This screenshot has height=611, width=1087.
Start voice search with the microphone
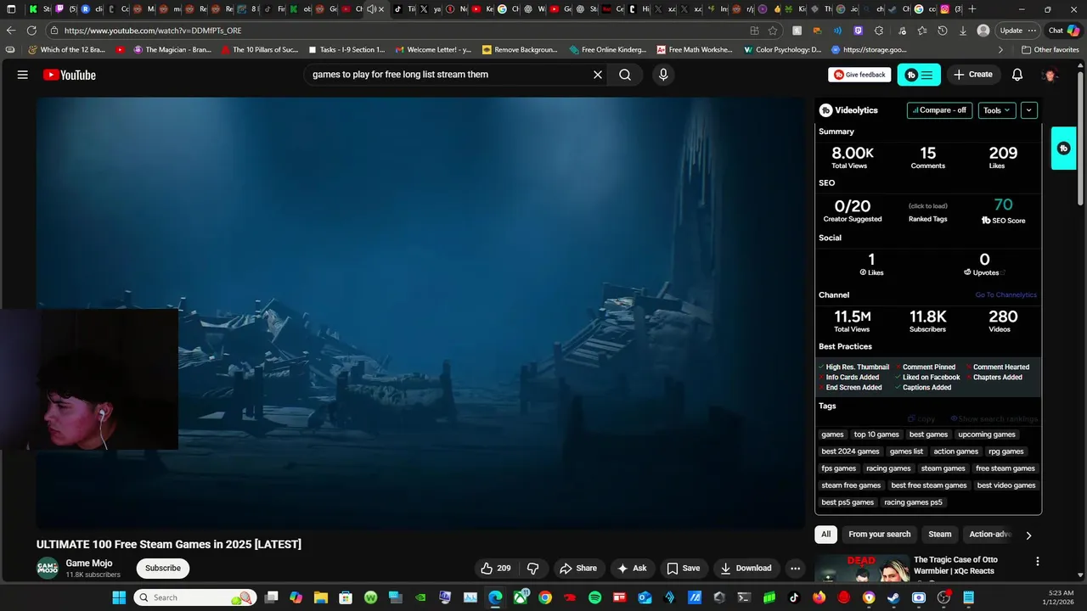point(663,75)
